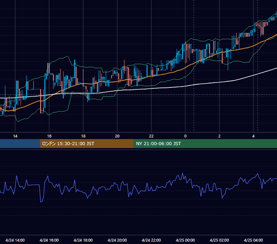Viewport: 277px width, 244px height.
Task: Click the 4/24 20:00 date label
Action: [x=117, y=240]
